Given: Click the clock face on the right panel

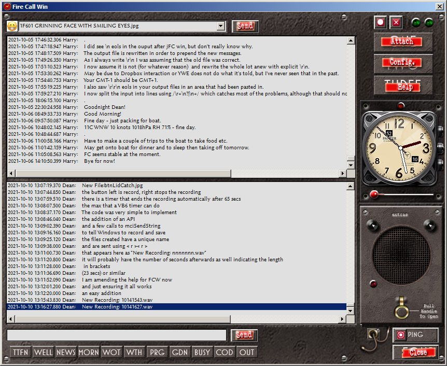Looking at the screenshot, I should pos(401,147).
